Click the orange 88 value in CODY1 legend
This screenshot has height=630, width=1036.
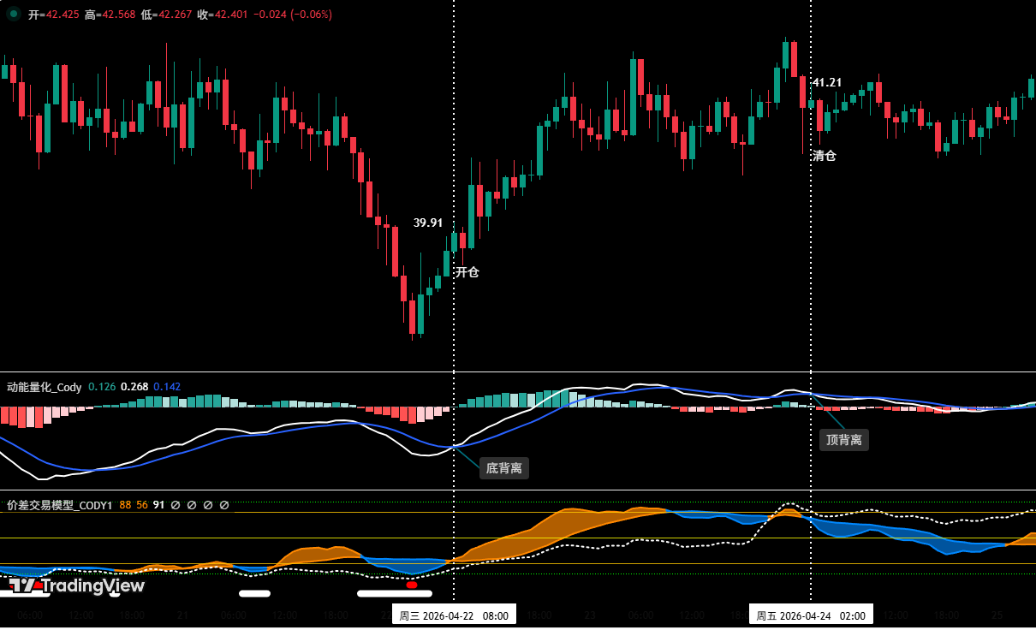click(x=125, y=505)
